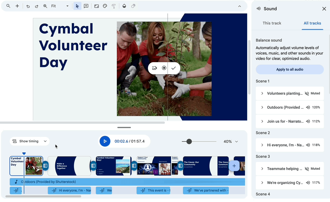Viewport: 330px width, 202px height.
Task: Click transition icon after first scene
Action: tap(45, 166)
